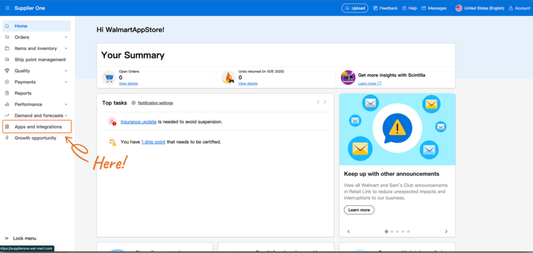Image resolution: width=533 pixels, height=253 pixels.
Task: Expand the Orders submenu chevron
Action: tap(66, 37)
